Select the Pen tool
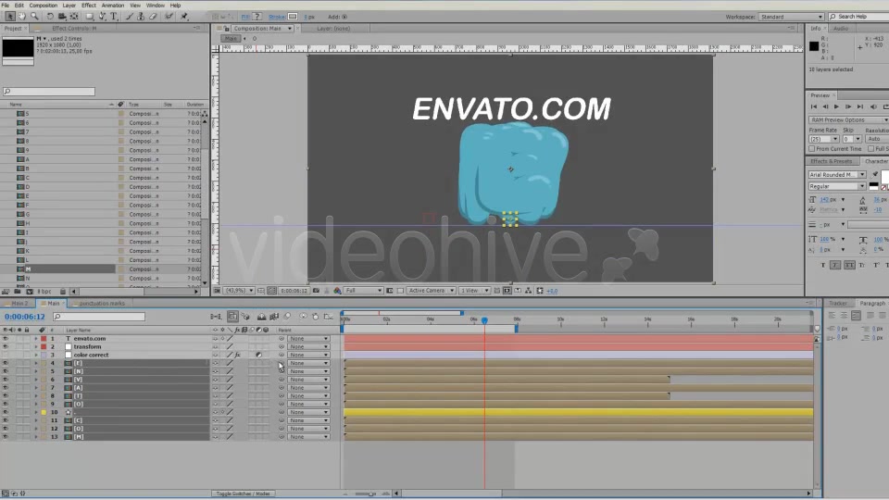The image size is (889, 500). [x=103, y=17]
